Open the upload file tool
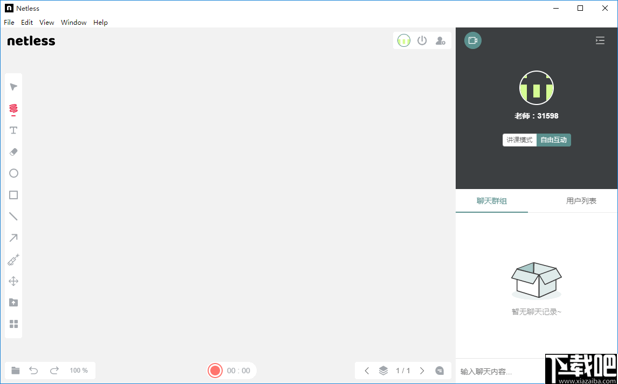The width and height of the screenshot is (618, 384). (13, 303)
